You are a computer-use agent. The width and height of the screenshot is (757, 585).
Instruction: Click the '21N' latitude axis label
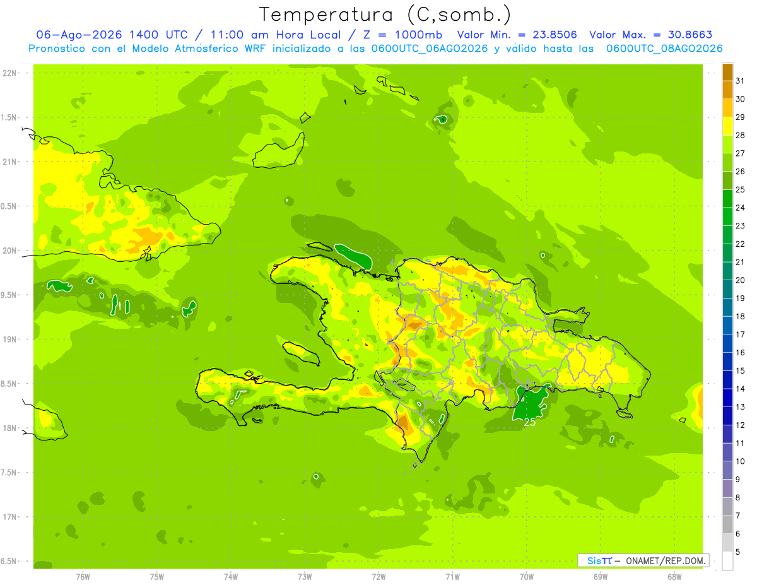(9, 162)
